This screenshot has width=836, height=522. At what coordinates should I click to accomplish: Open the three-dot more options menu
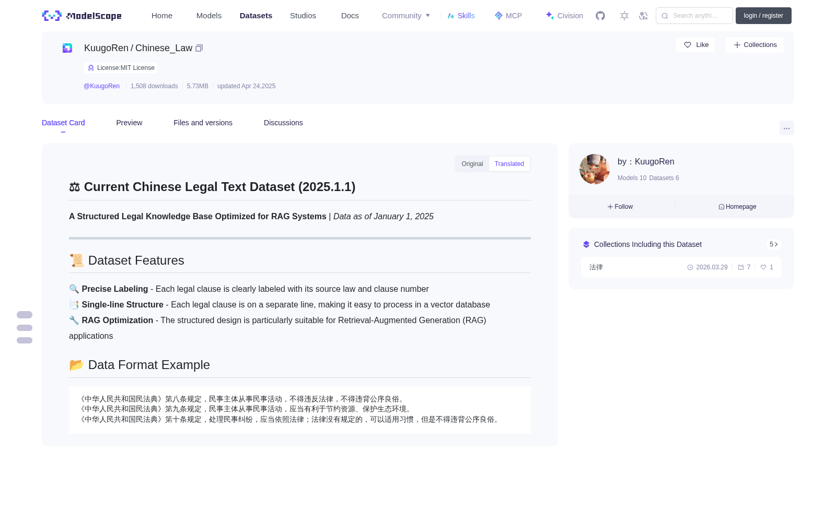coord(786,128)
